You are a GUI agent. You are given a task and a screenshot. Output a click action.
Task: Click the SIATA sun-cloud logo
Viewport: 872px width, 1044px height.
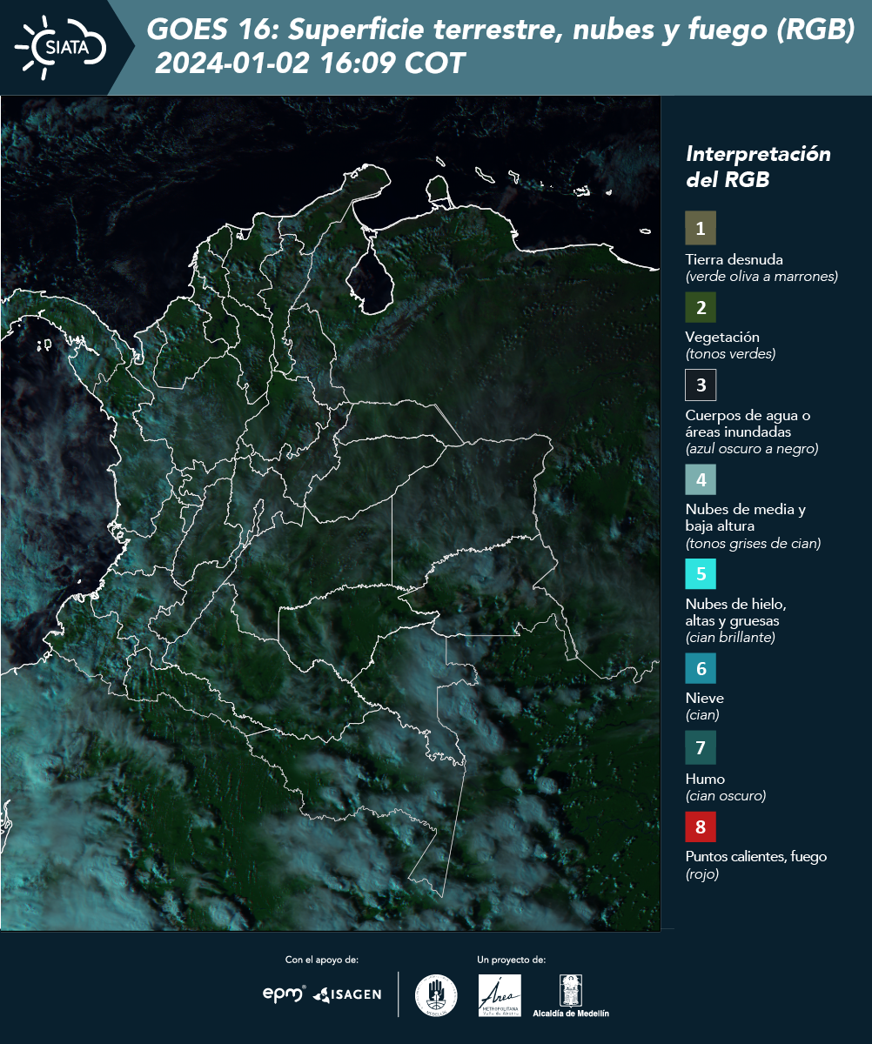tap(60, 46)
